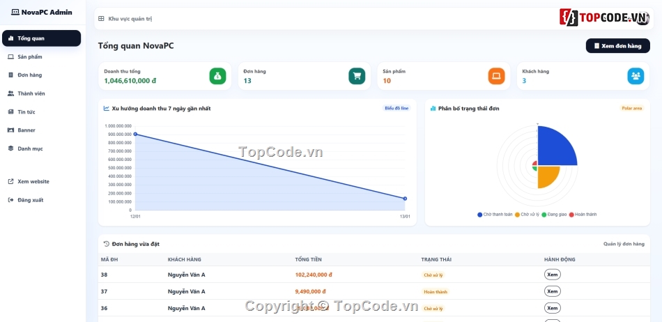Image resolution: width=662 pixels, height=322 pixels.
Task: Click Chờ xử lý status badge of order 38
Action: pyautogui.click(x=433, y=275)
